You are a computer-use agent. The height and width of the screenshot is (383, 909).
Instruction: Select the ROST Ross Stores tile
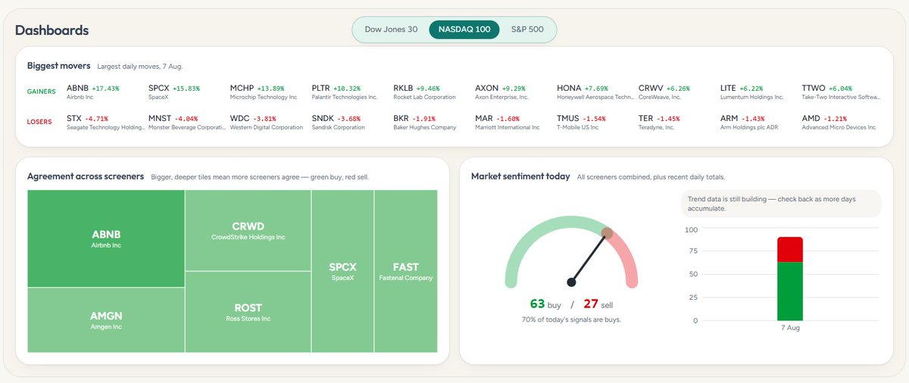(x=248, y=312)
